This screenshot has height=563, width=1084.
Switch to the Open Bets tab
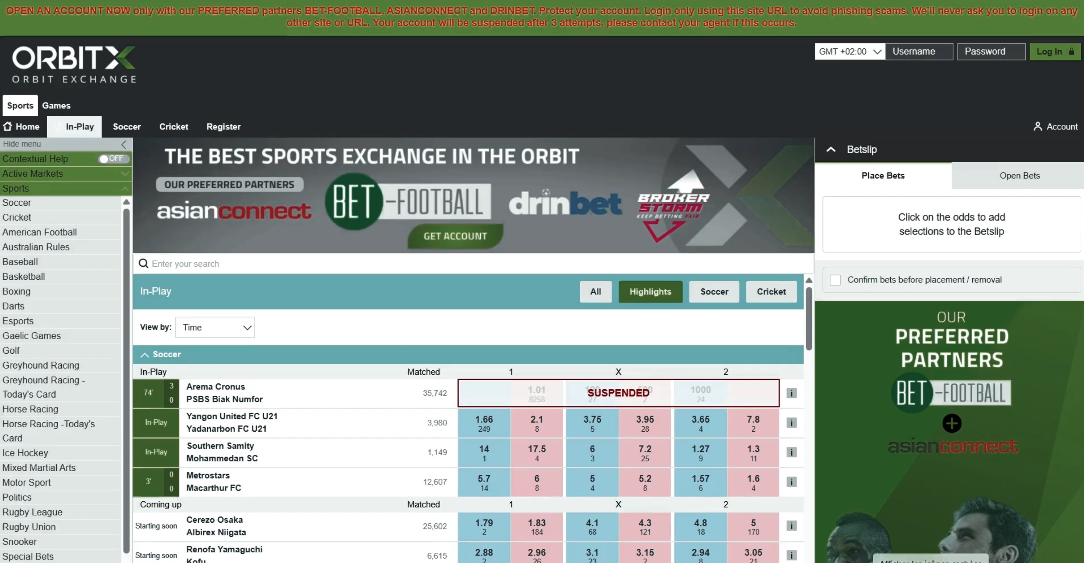pyautogui.click(x=1019, y=176)
